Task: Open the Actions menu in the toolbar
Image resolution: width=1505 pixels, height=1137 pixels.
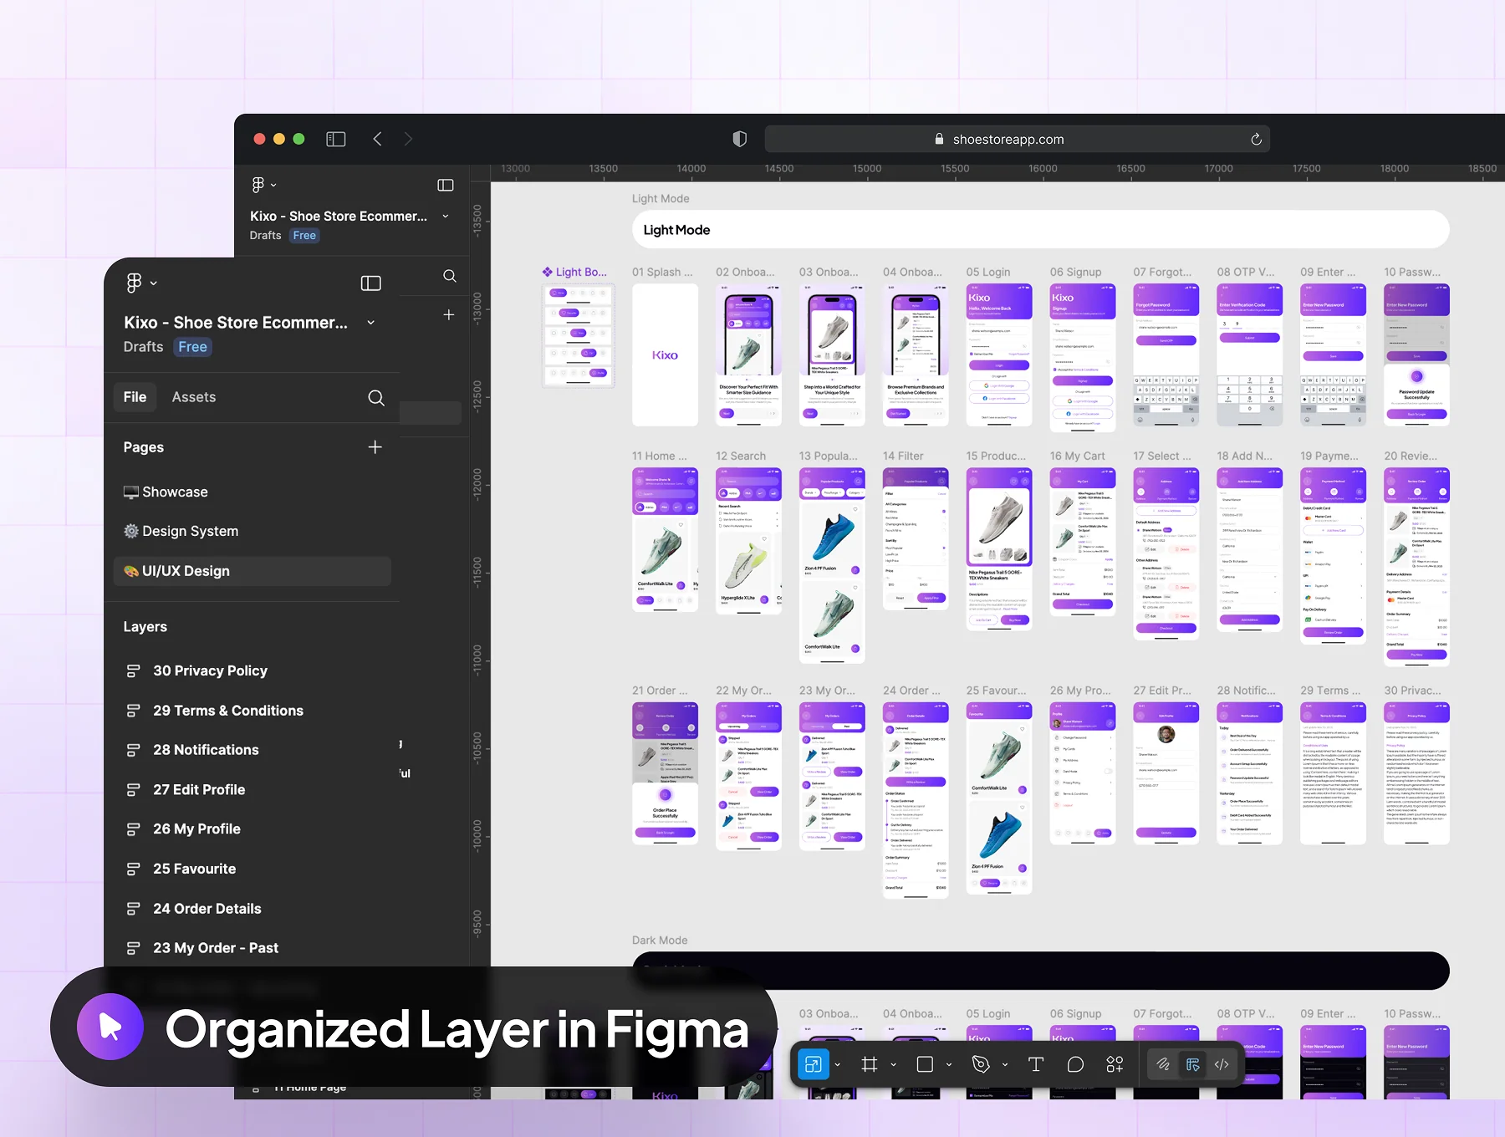Action: pos(1115,1064)
